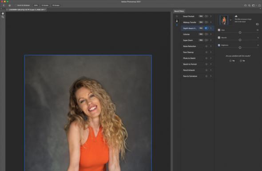Open the hand tool preset in options bar
The image size is (262, 171).
click(x=9, y=5)
